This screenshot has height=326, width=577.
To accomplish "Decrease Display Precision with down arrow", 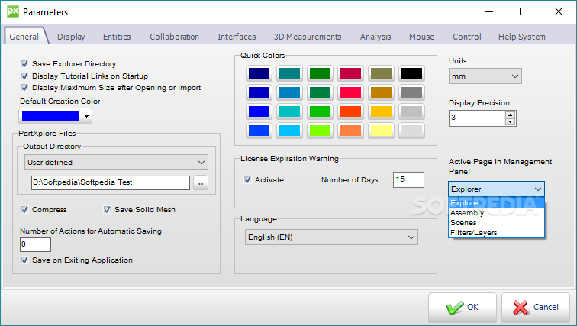I will click(x=510, y=122).
